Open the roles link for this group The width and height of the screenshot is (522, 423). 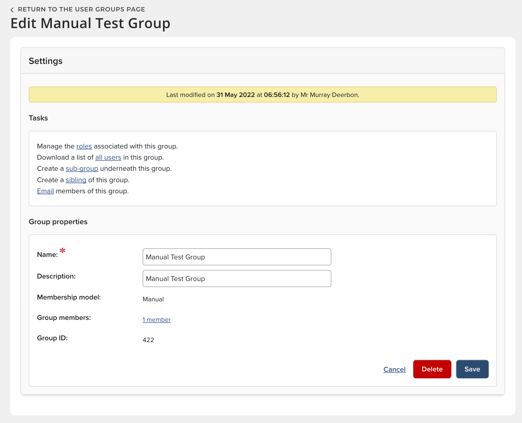click(84, 146)
